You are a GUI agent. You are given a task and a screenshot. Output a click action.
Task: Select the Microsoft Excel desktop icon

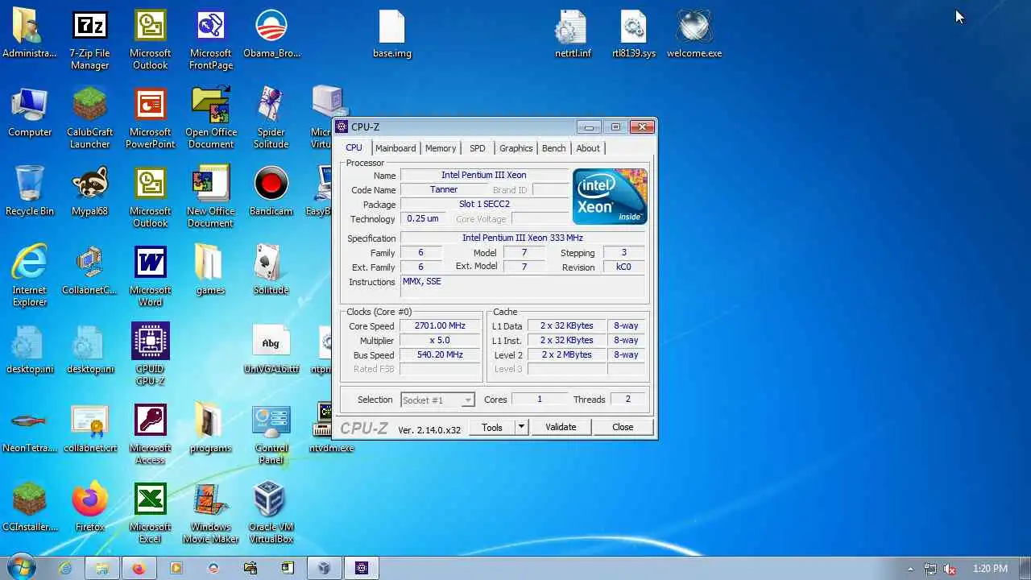[x=151, y=513]
